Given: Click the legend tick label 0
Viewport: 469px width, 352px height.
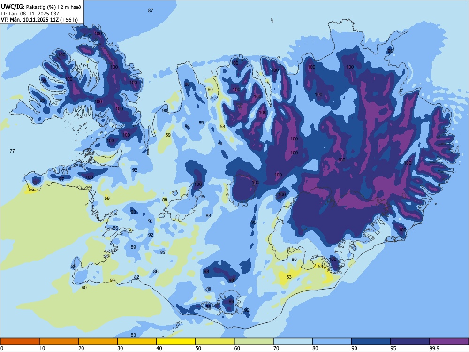Looking at the screenshot, I should pyautogui.click(x=2, y=348).
